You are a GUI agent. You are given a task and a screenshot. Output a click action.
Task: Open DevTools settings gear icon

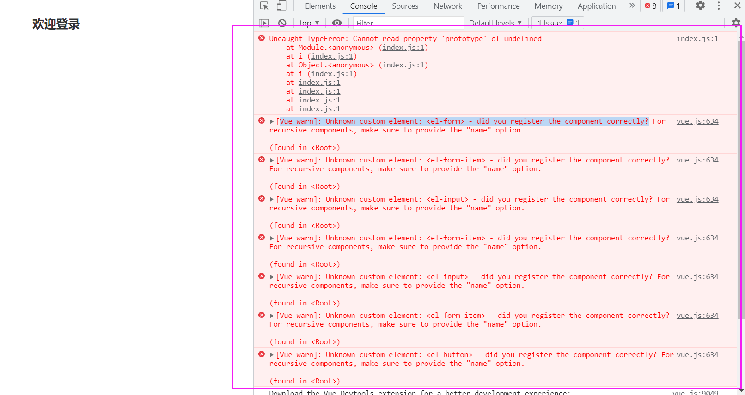701,6
